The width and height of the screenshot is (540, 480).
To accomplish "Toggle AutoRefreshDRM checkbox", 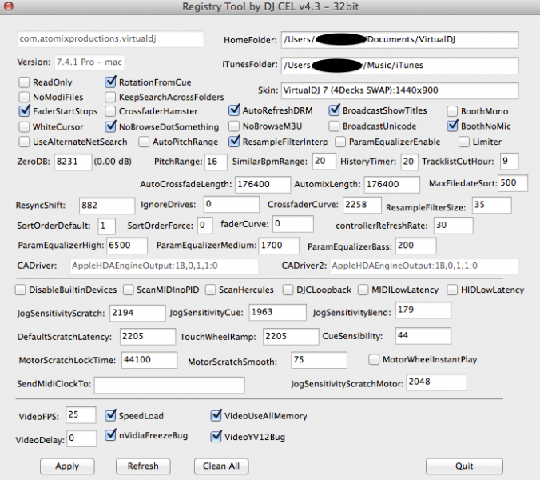I will tap(234, 110).
